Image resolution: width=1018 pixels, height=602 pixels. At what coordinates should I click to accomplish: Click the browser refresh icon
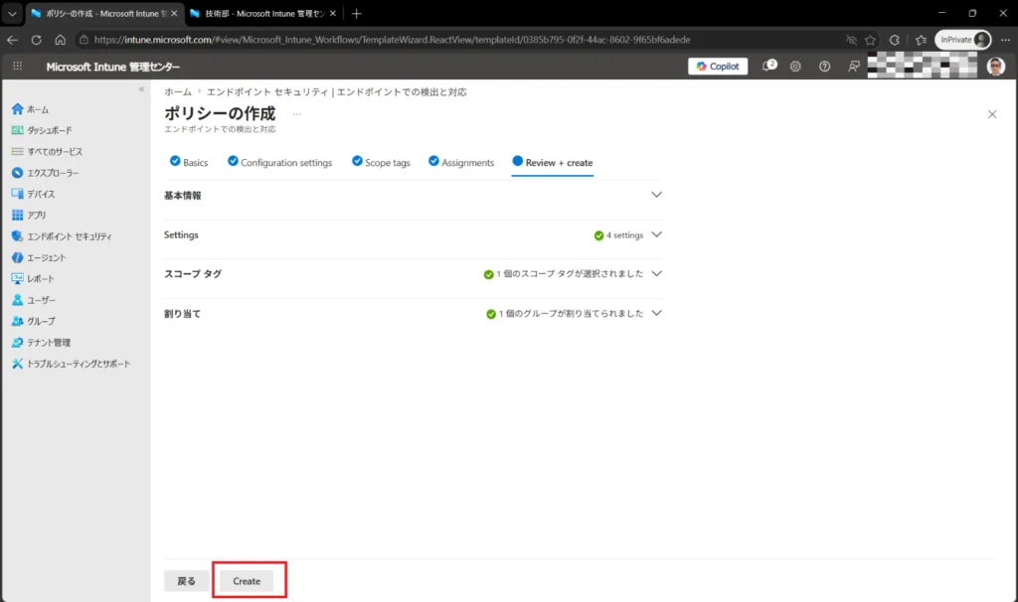click(x=37, y=40)
